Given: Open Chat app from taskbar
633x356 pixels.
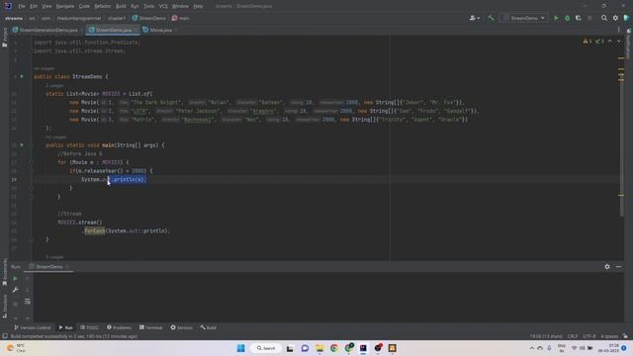Looking at the screenshot, I should pos(305,348).
